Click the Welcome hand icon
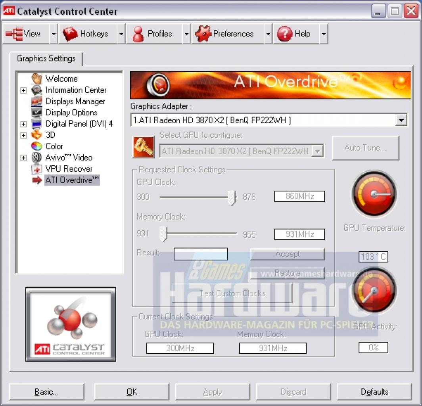 (x=36, y=79)
